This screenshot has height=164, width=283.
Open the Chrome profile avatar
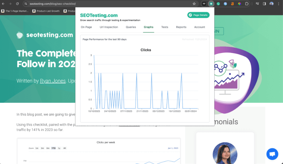(x=271, y=3)
